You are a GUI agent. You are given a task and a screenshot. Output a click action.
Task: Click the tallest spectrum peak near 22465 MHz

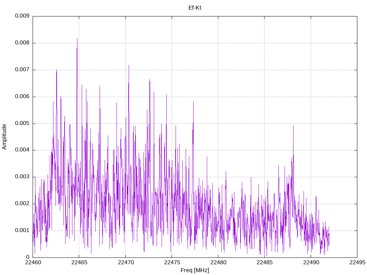77,39
